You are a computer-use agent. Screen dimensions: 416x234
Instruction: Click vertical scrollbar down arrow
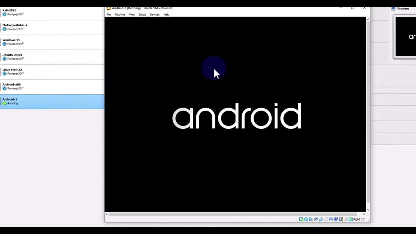(x=368, y=210)
